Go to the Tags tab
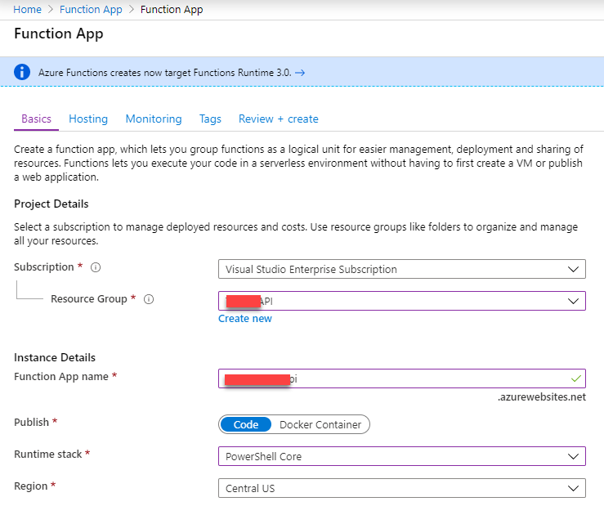Image resolution: width=604 pixels, height=524 pixels. pyautogui.click(x=210, y=119)
